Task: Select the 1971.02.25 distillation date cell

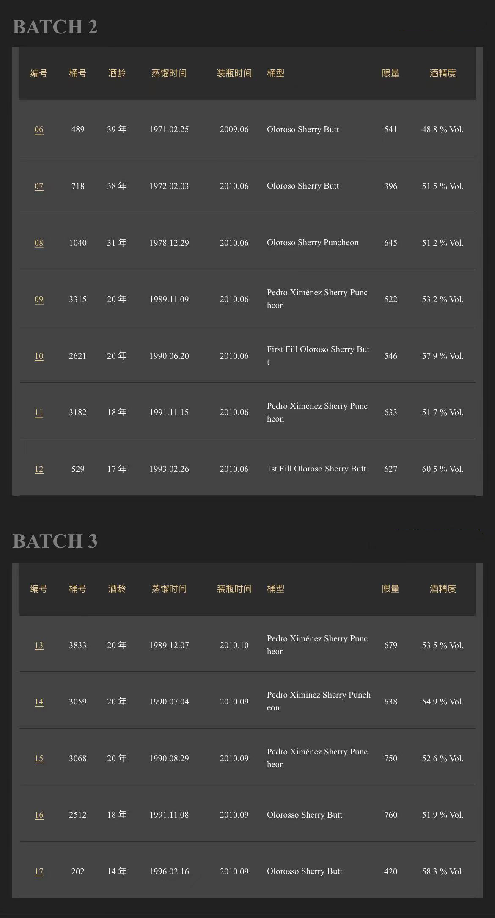Action: pos(169,130)
